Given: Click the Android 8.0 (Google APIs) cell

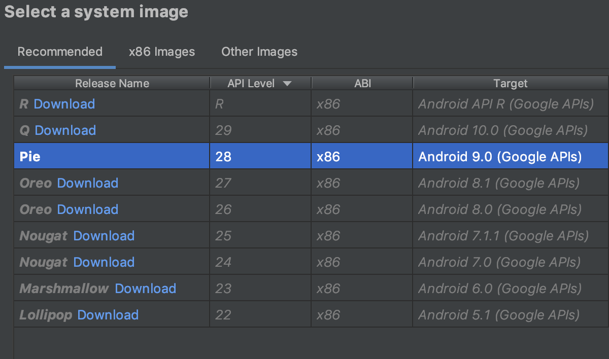Looking at the screenshot, I should click(511, 209).
